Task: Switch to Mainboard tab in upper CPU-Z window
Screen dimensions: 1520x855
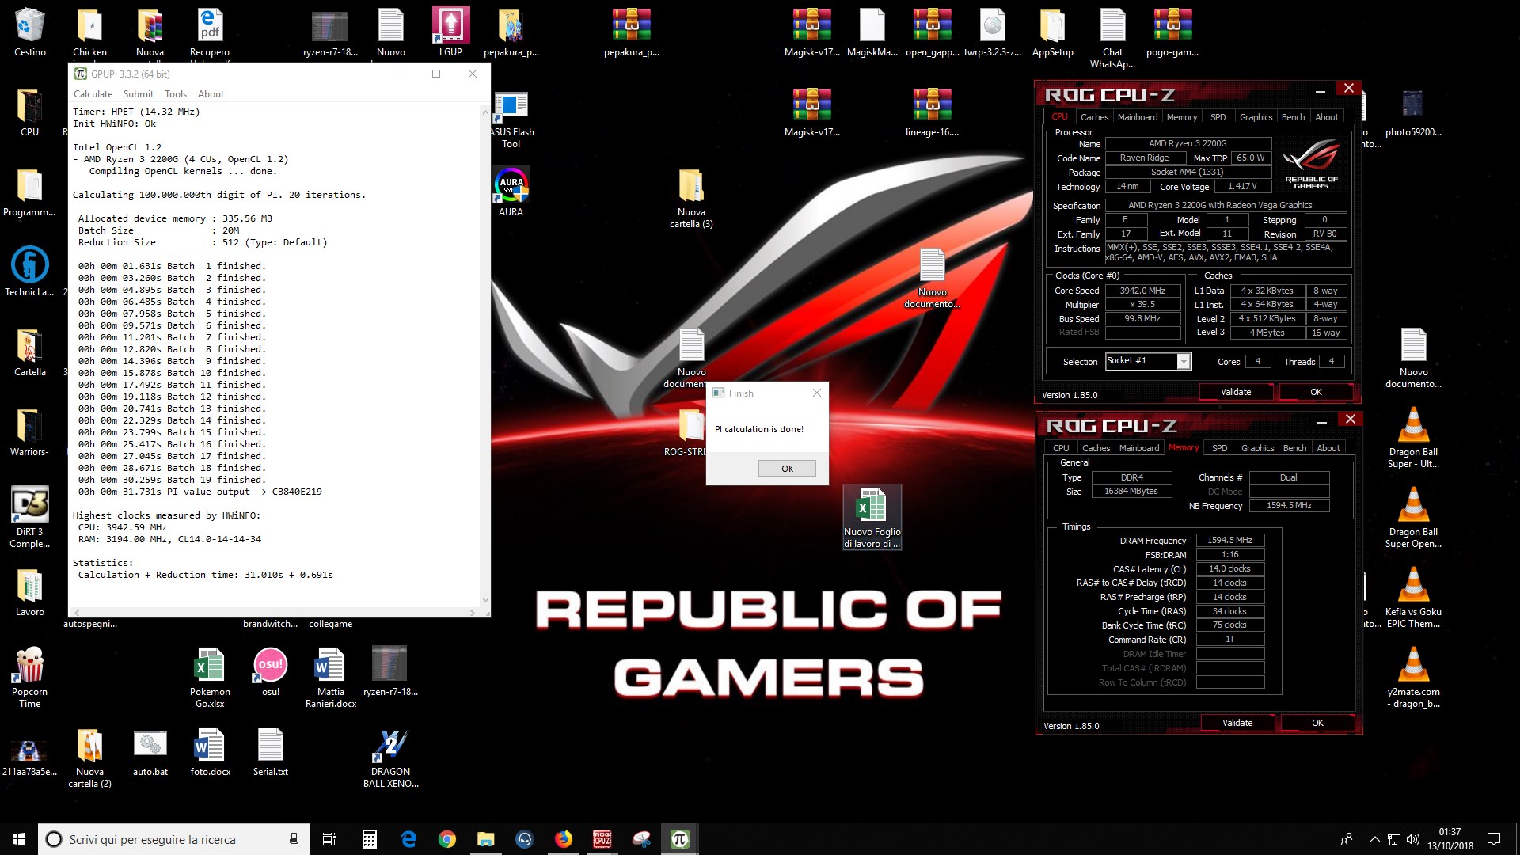Action: [1138, 117]
